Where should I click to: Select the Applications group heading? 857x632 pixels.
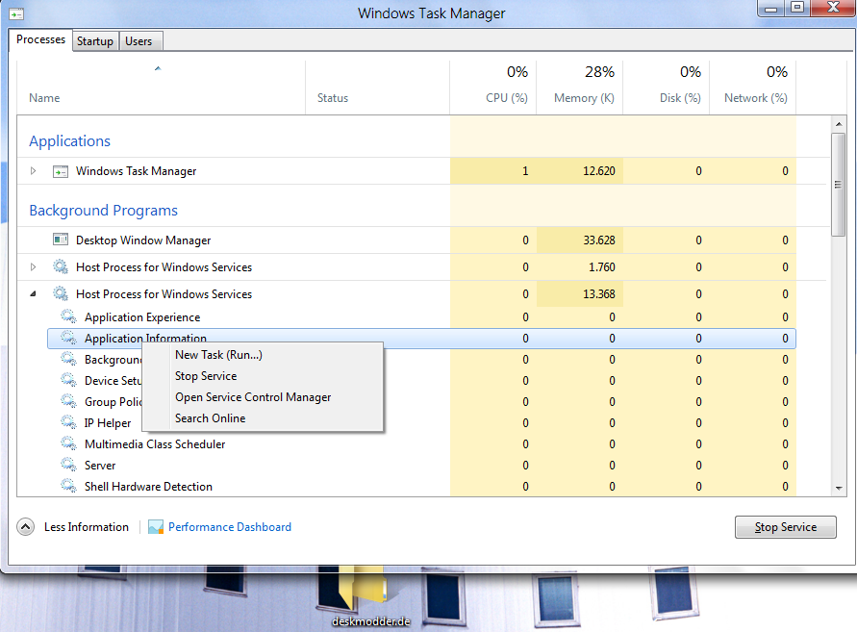click(69, 141)
